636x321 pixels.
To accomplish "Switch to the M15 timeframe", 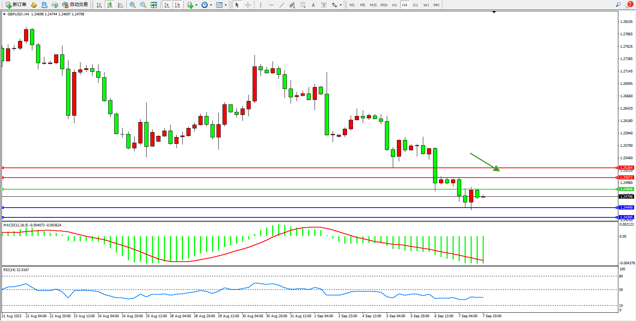I will 373,5.
